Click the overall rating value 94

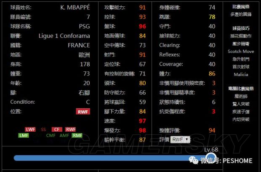tap(212, 130)
